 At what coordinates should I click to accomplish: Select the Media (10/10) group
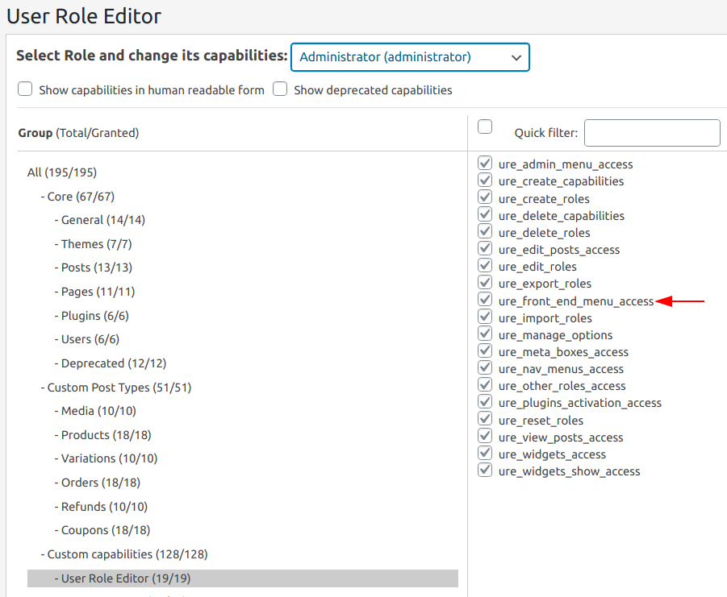click(95, 412)
